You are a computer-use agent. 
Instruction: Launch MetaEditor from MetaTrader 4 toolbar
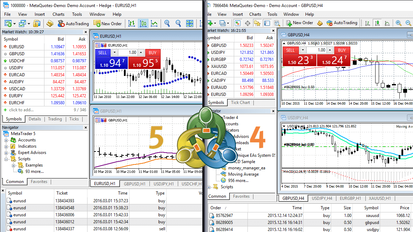(320, 23)
